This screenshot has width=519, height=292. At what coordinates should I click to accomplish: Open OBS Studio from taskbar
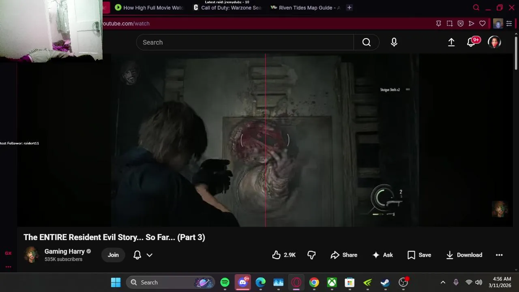(403, 282)
